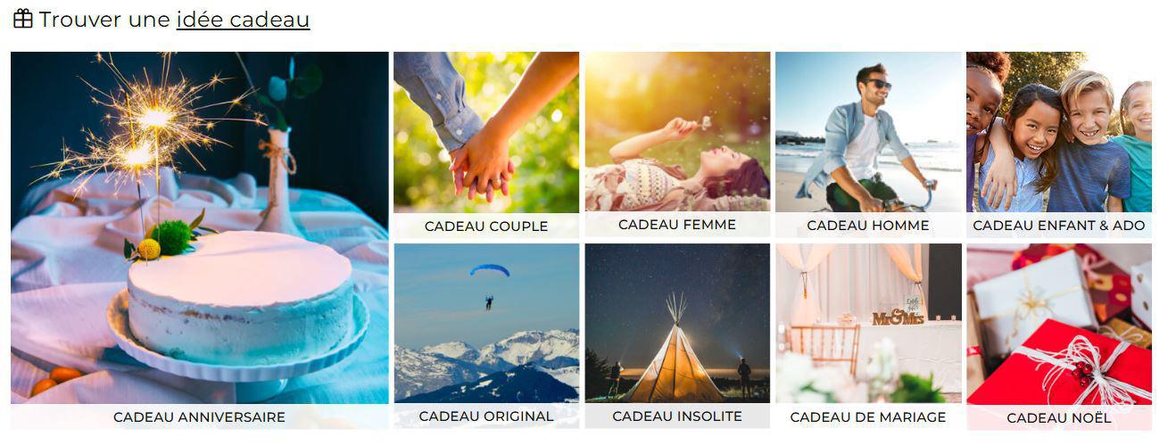Screen dimensions: 1168x445
Task: Open the Cadeau Anniversaire cake thumbnail
Action: [200, 228]
